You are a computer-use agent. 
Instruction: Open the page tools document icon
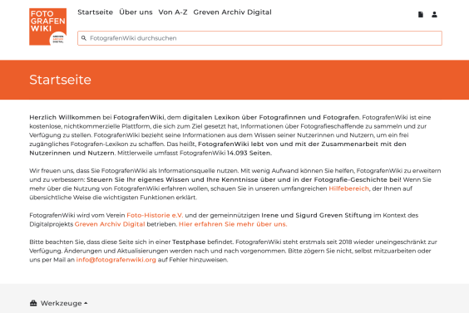(421, 14)
